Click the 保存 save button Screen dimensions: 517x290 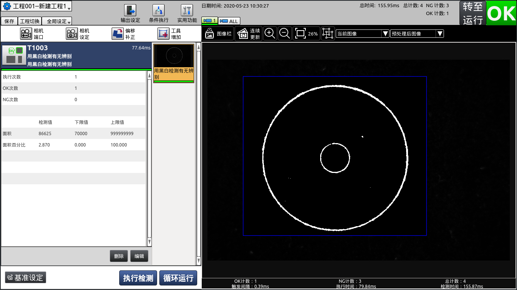point(9,21)
